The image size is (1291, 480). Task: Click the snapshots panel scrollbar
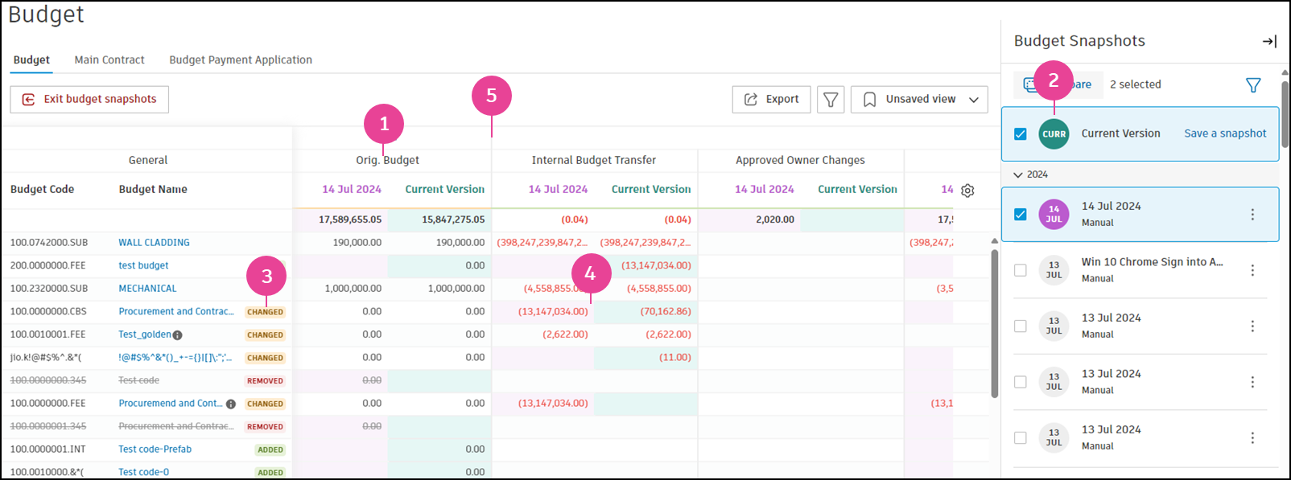coord(1285,113)
